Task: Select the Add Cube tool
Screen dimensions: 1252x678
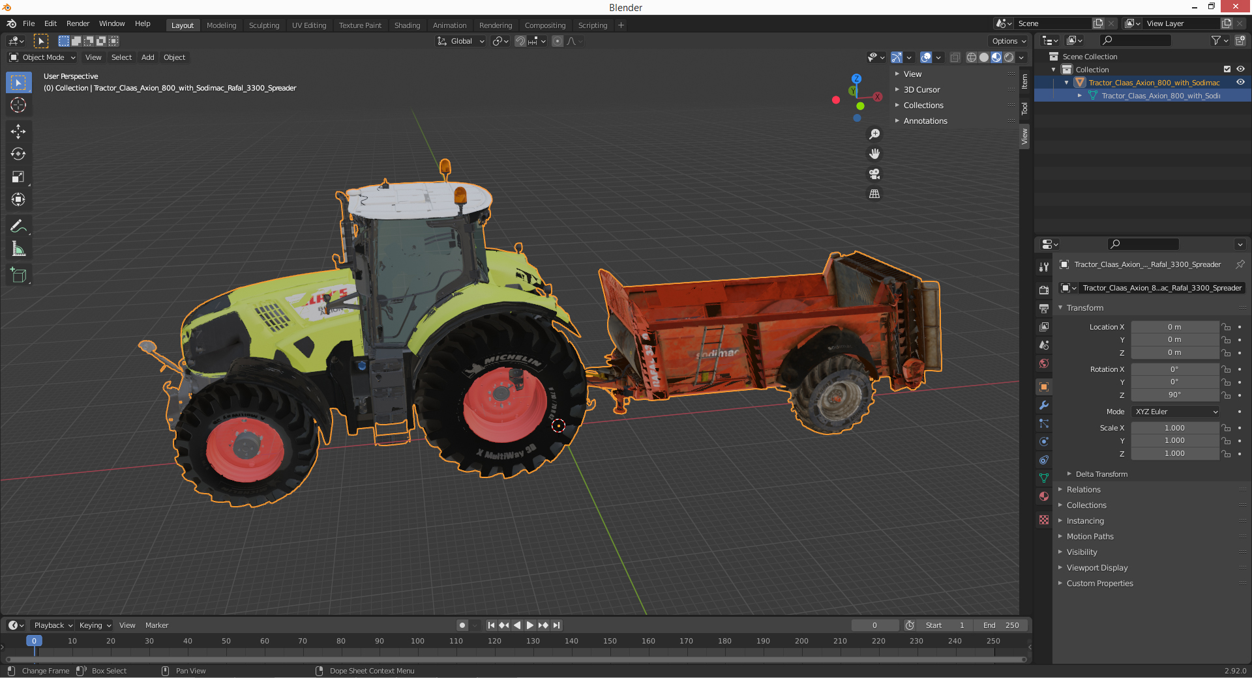Action: tap(18, 275)
